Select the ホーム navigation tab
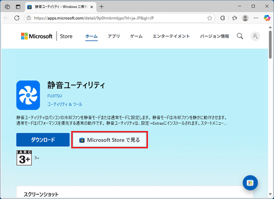Image resolution: width=274 pixels, height=199 pixels. [91, 36]
